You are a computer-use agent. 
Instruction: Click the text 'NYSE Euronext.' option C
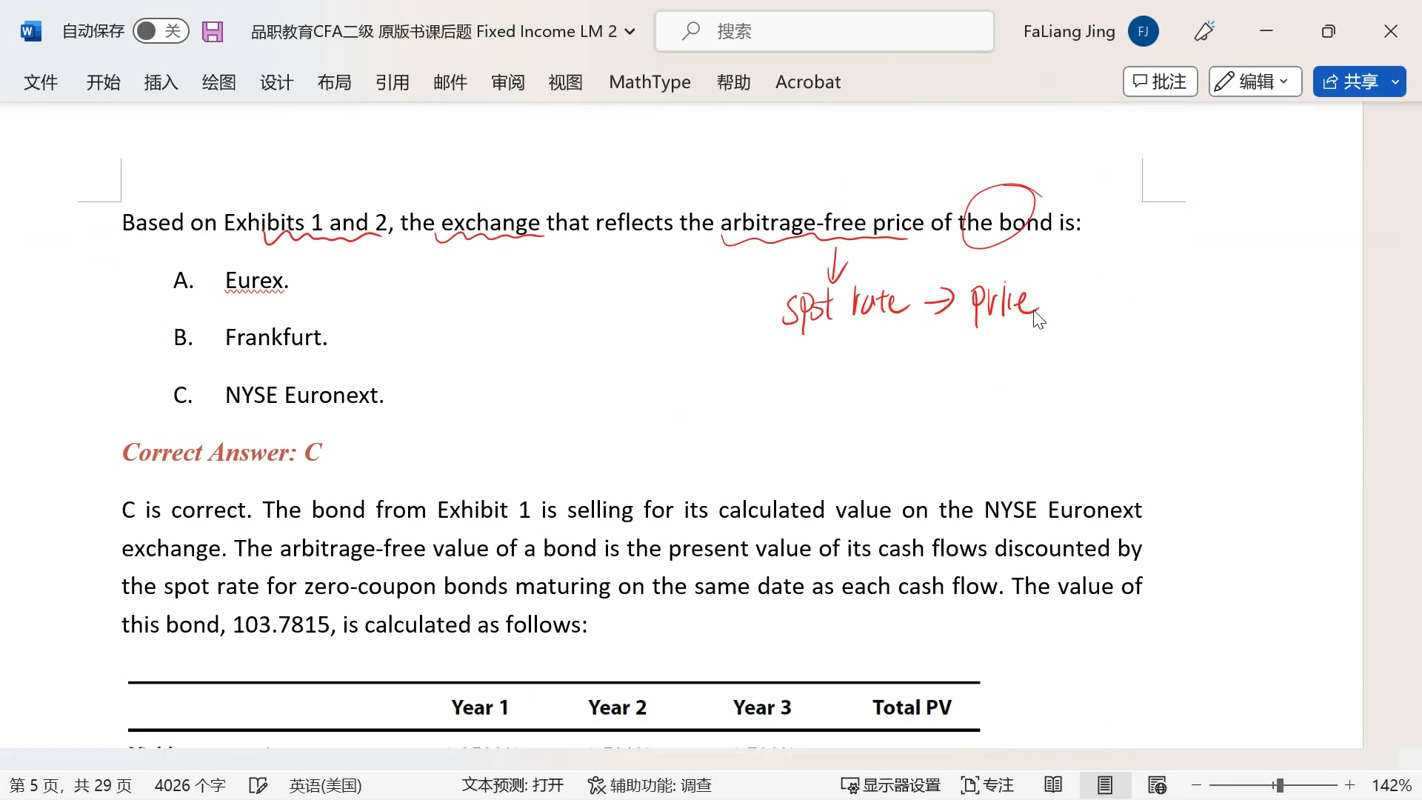pos(304,396)
